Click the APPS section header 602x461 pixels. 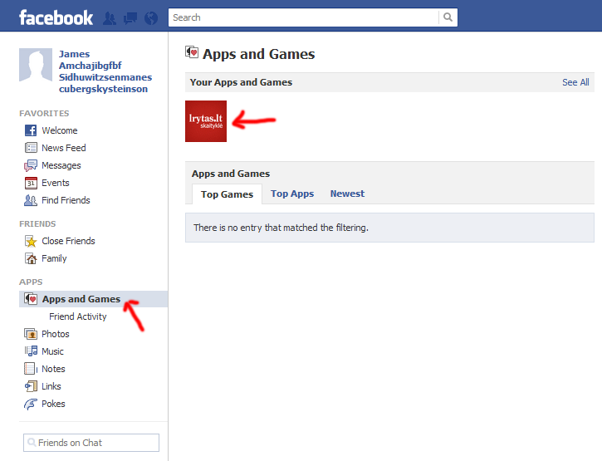(31, 282)
